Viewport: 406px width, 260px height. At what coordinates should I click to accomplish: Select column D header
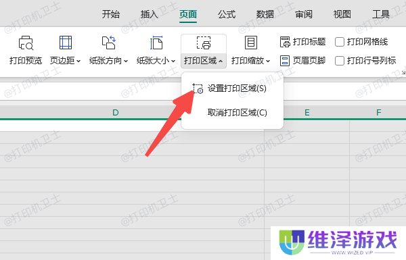coord(116,112)
